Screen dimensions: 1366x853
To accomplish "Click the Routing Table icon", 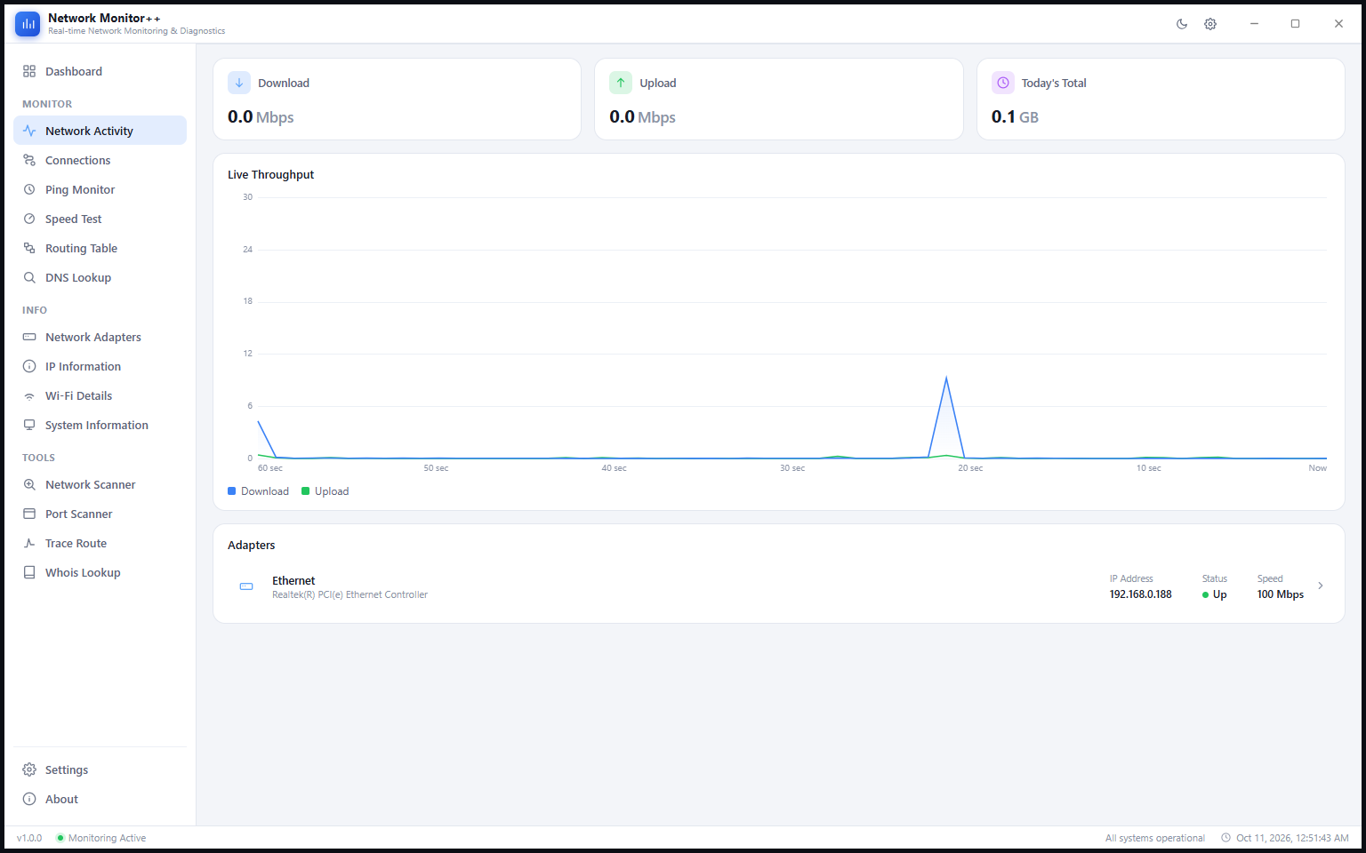I will (29, 248).
